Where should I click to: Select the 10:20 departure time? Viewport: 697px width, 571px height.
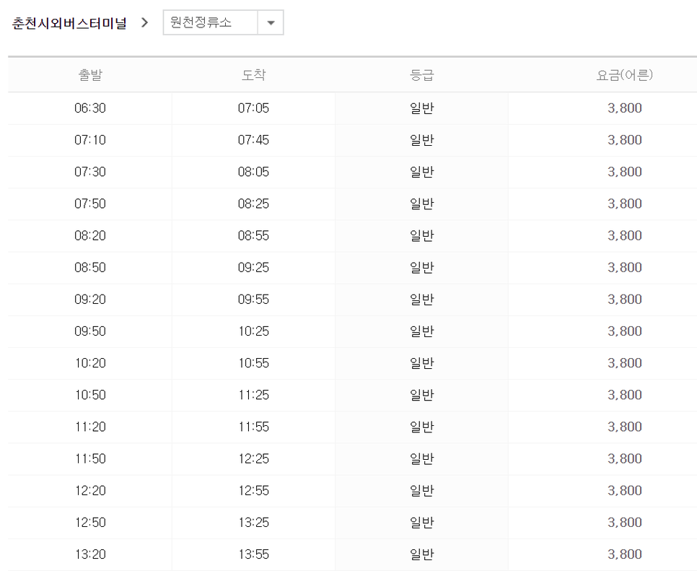click(90, 363)
